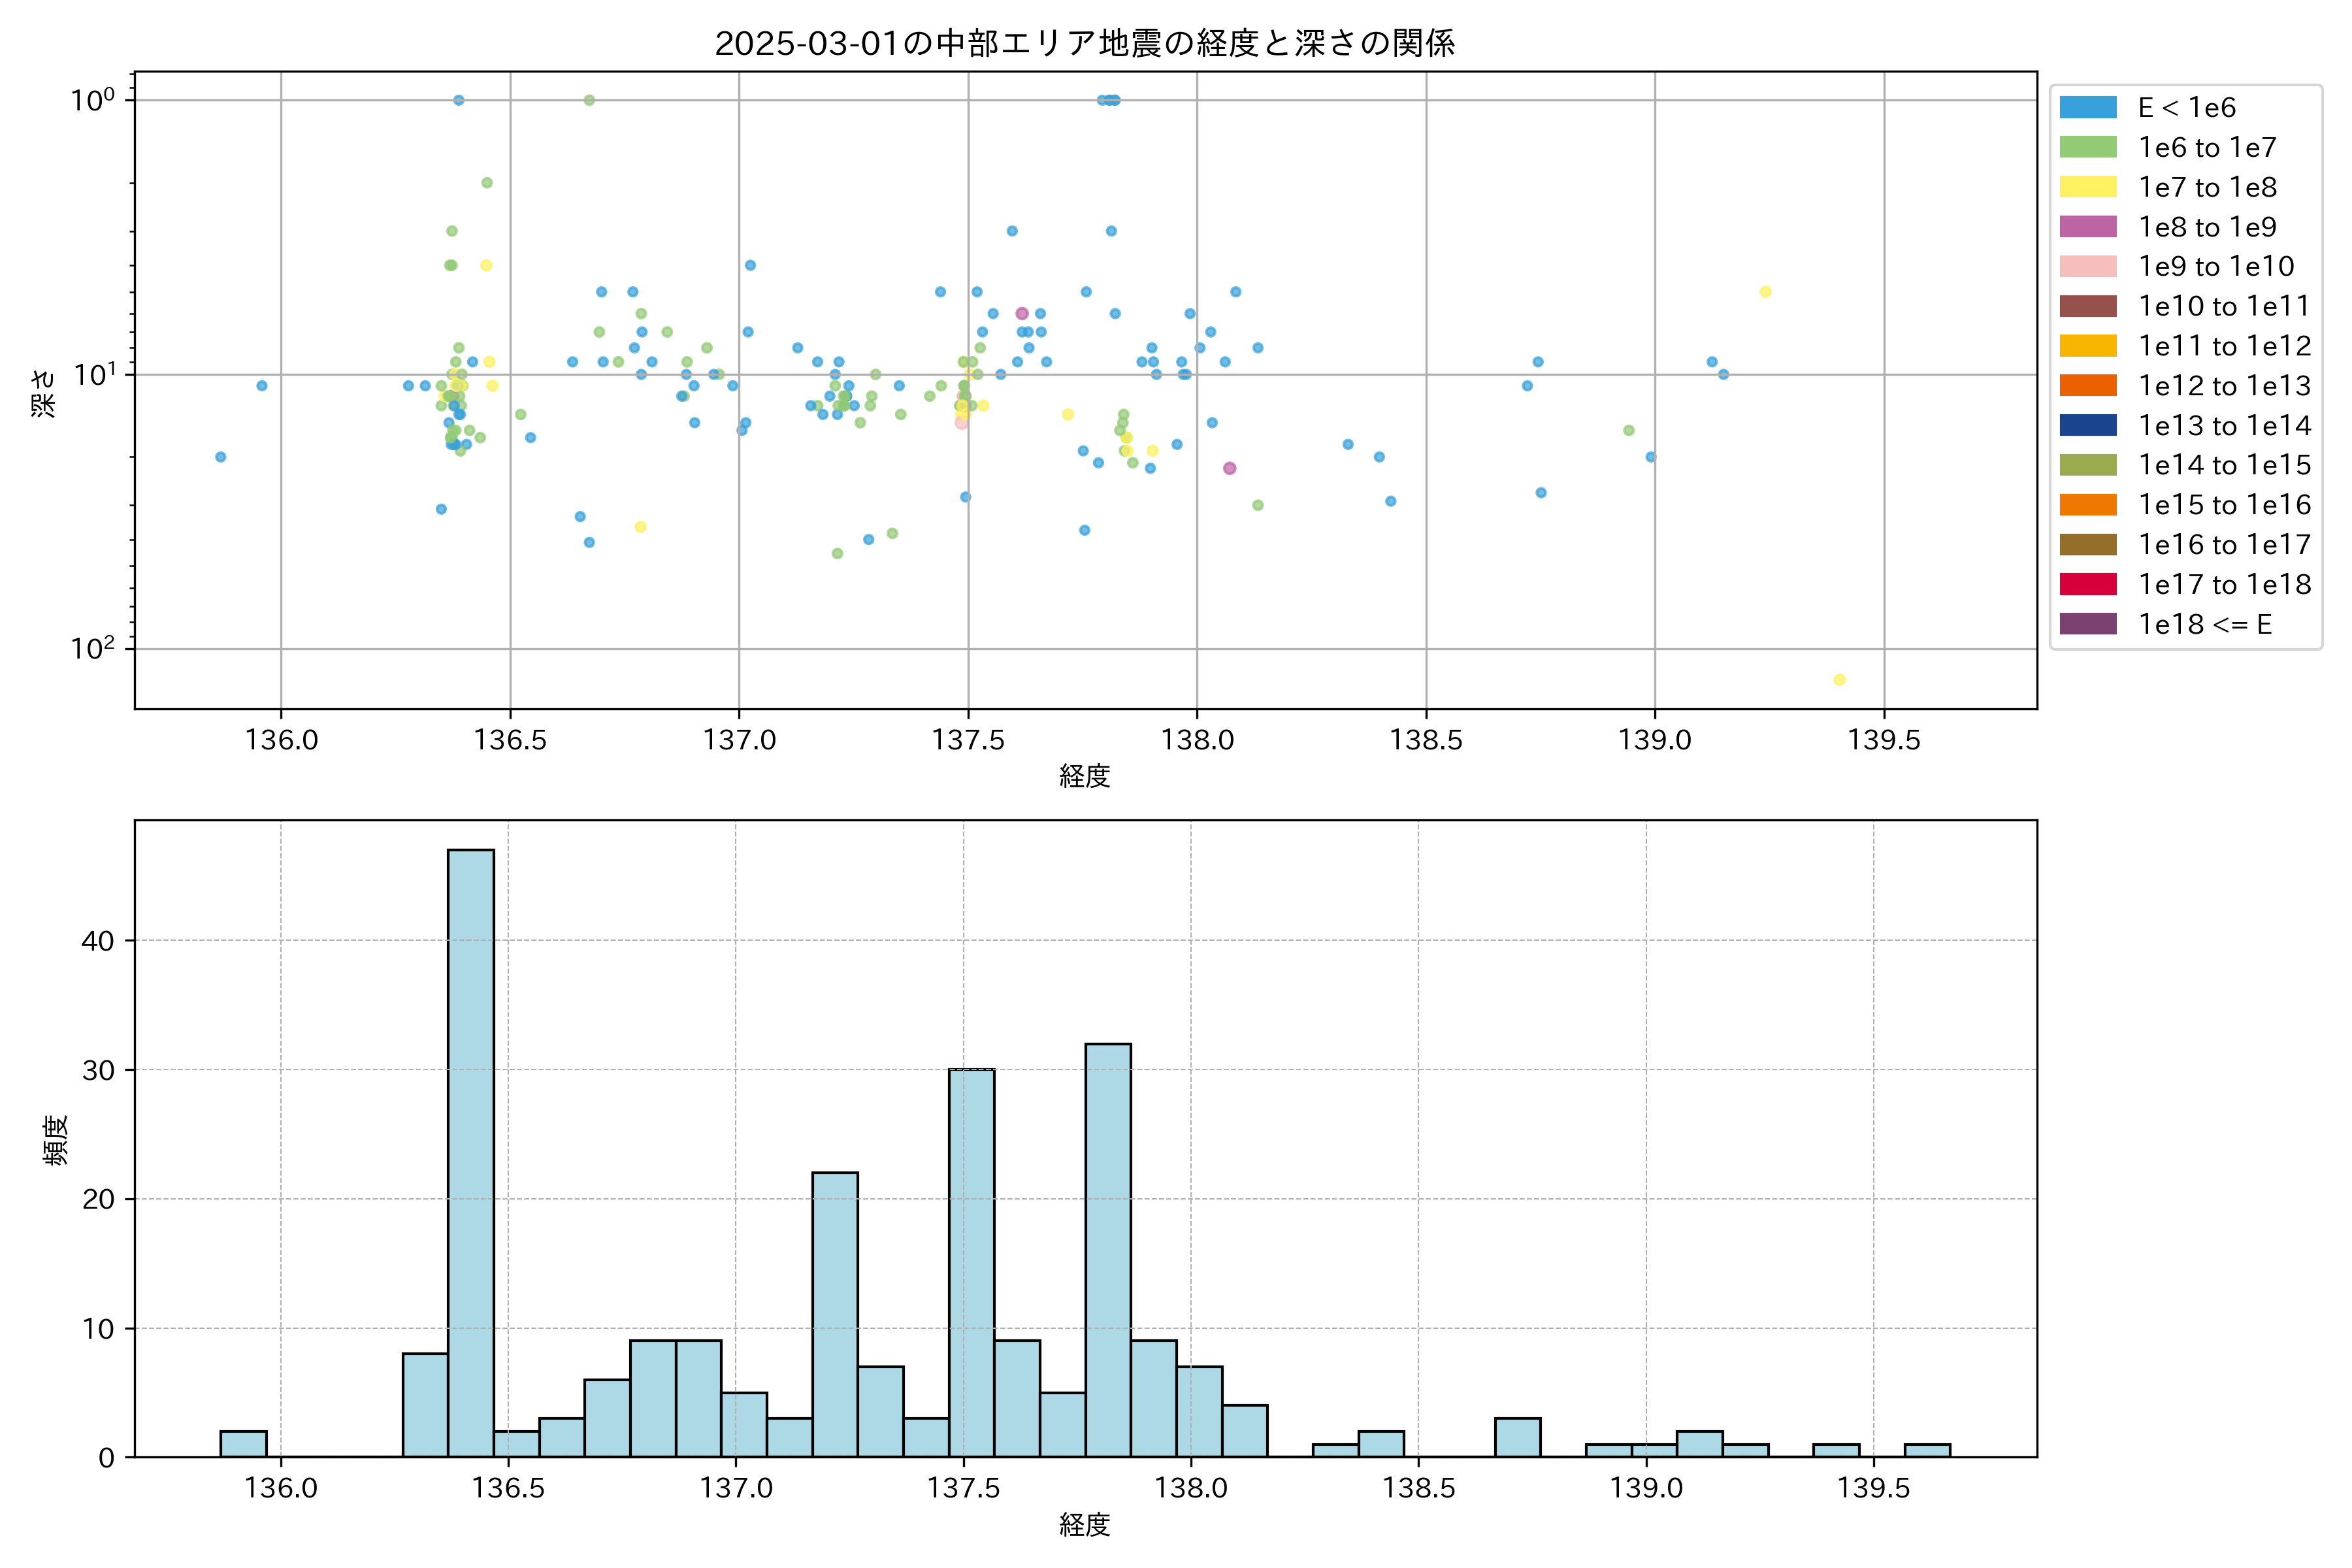Click the yellow 1e7 to 1e8 swatch

click(2088, 187)
